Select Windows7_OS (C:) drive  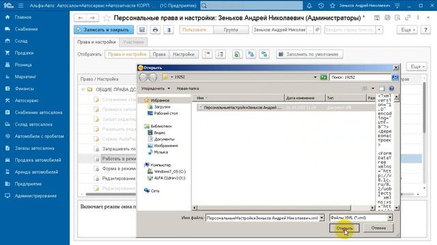point(169,171)
